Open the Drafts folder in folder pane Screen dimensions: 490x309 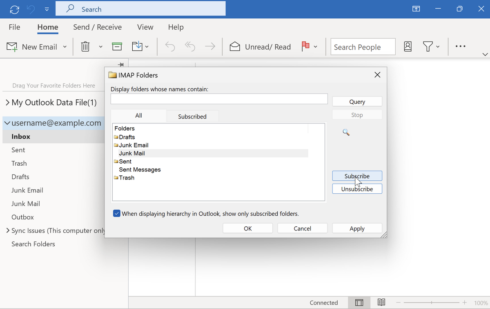coord(20,177)
